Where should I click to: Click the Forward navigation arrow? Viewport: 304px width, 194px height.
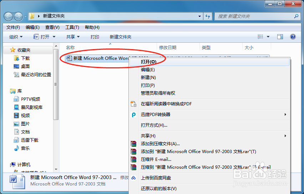[x=19, y=16]
